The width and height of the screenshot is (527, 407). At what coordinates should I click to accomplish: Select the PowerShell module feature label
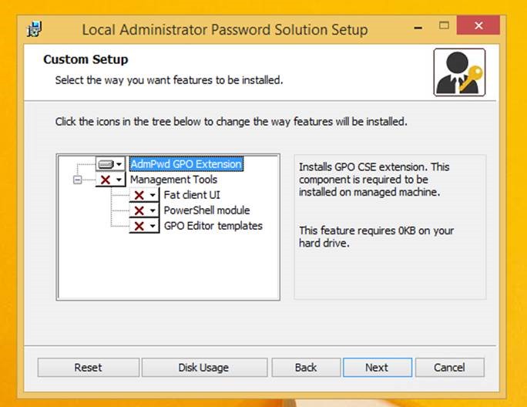click(x=206, y=210)
